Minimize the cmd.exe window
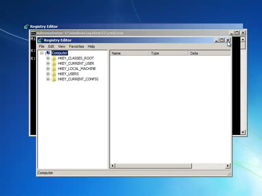 [232, 33]
